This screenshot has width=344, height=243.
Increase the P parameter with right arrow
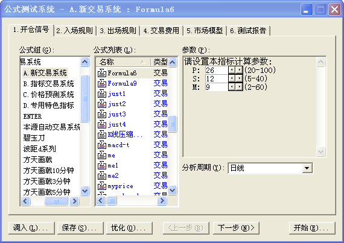pyautogui.click(x=239, y=70)
